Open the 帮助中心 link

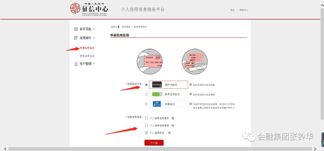pyautogui.click(x=244, y=10)
